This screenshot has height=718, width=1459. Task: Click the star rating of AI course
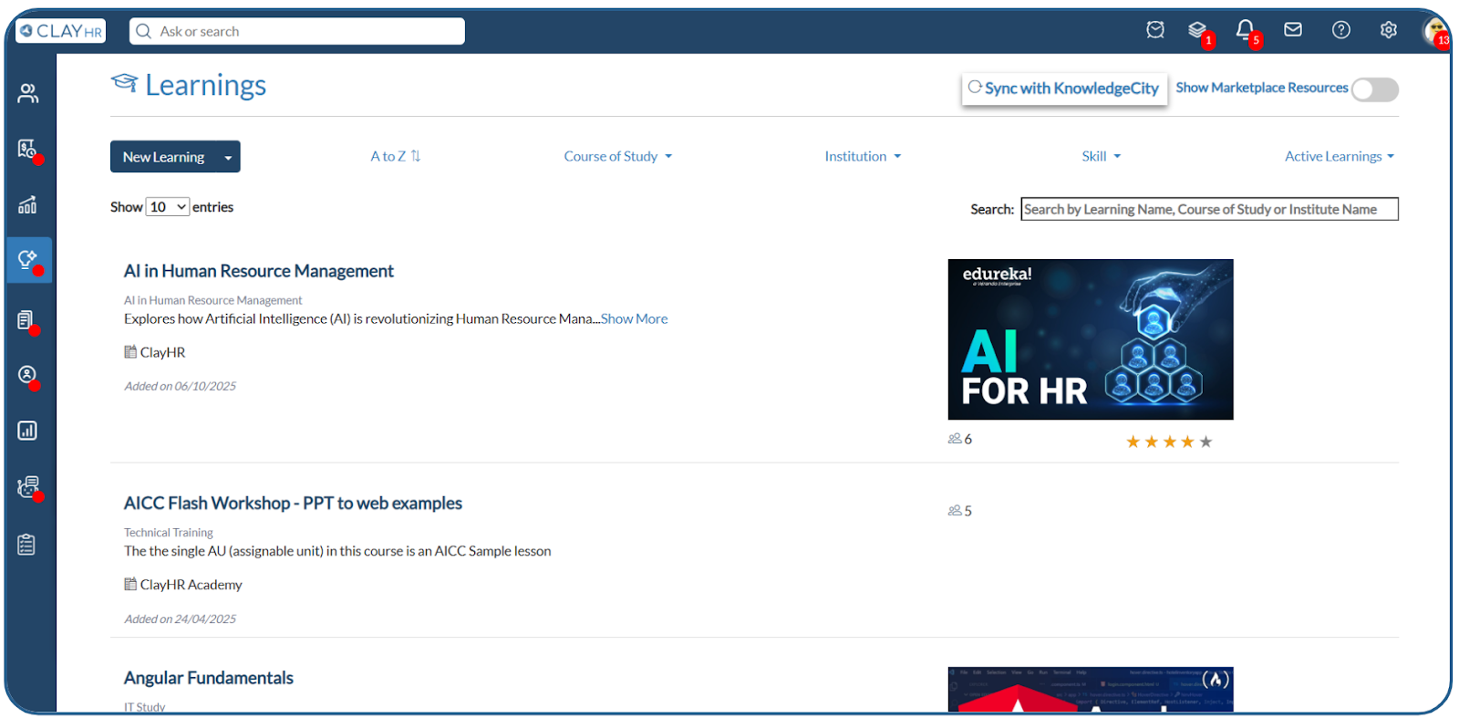coord(1169,442)
